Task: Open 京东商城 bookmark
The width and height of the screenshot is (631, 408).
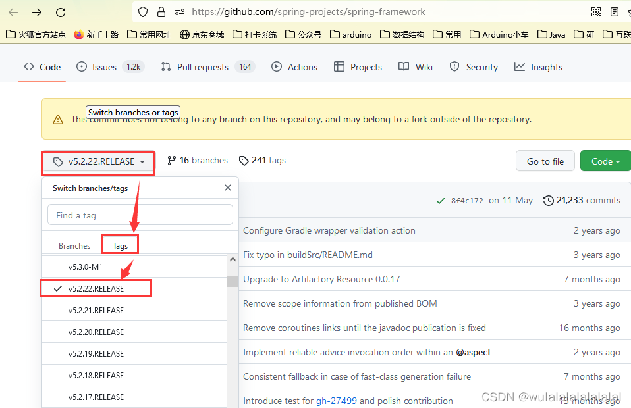Action: (202, 35)
